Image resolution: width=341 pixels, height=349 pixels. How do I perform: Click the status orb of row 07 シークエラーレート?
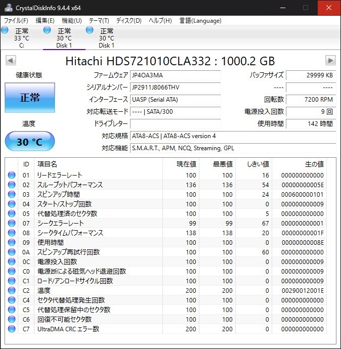tap(12, 223)
